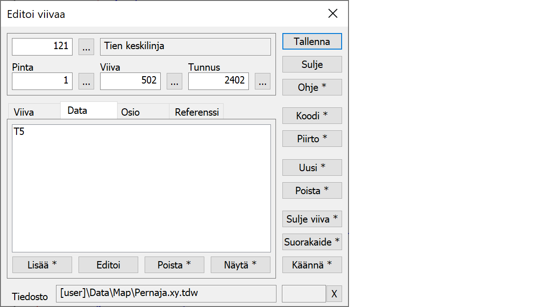Open browse button next to Tunnus field
The width and height of the screenshot is (551, 307).
coord(262,81)
